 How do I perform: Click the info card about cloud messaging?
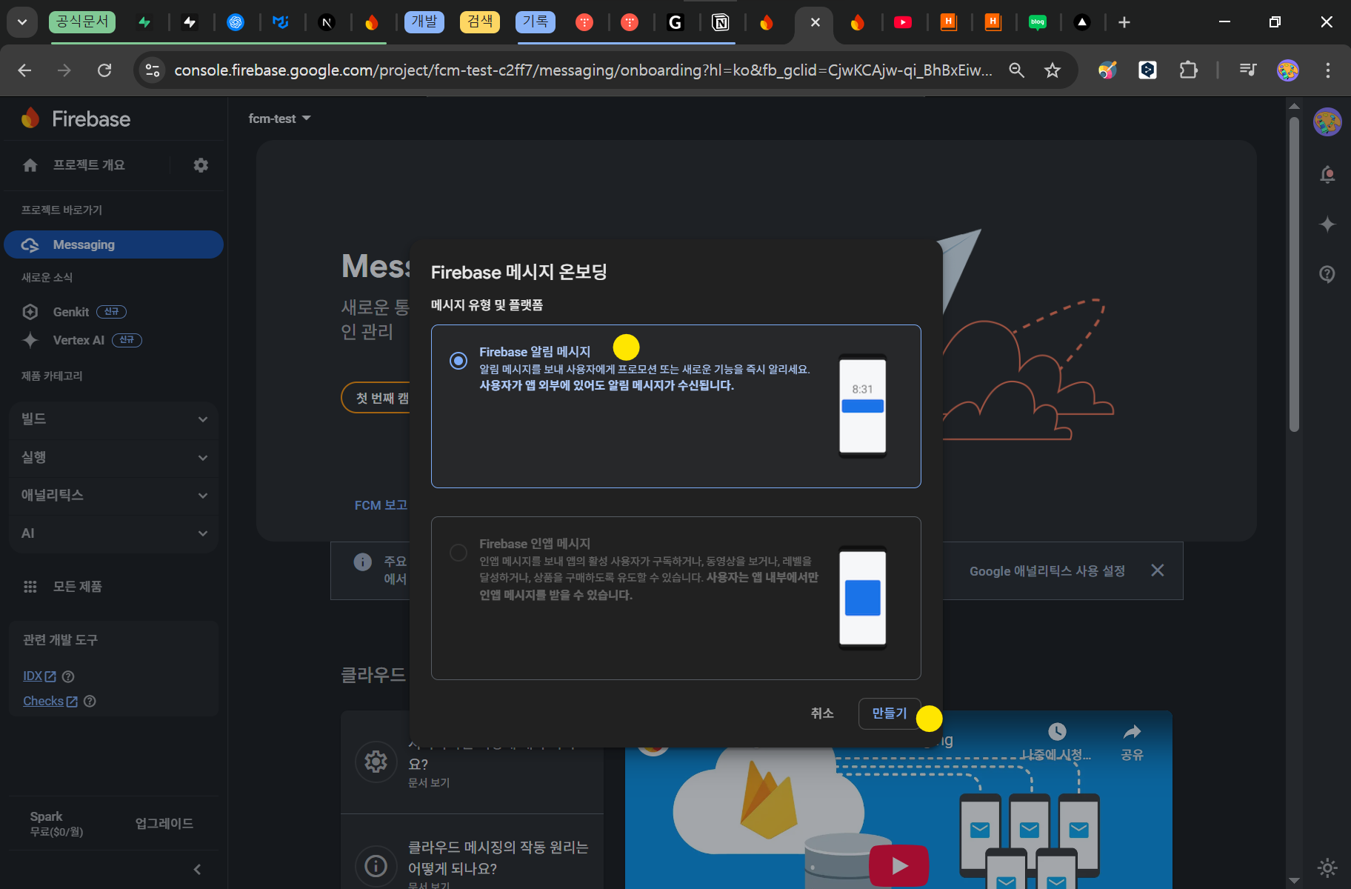click(x=472, y=852)
